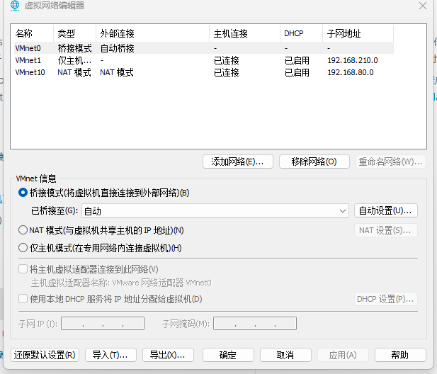The height and width of the screenshot is (374, 437).
Task: Open DHCP 设置(P) dialog
Action: pyautogui.click(x=386, y=299)
